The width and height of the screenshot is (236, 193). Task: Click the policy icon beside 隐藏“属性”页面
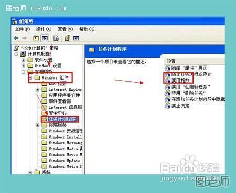tap(168, 68)
